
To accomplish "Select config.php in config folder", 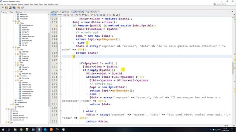I will (x=21, y=107).
